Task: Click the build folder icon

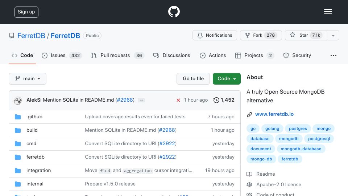Action: 18,130
